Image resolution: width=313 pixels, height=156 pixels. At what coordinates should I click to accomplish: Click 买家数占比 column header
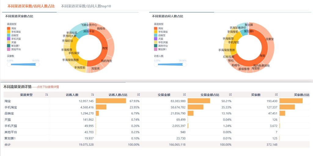point(302,95)
